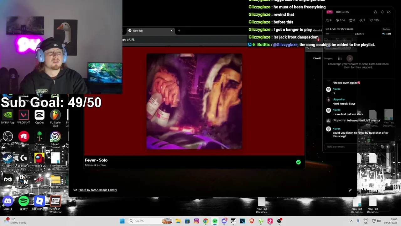
Task: Launch Terraria from the desktop
Action: click(39, 138)
